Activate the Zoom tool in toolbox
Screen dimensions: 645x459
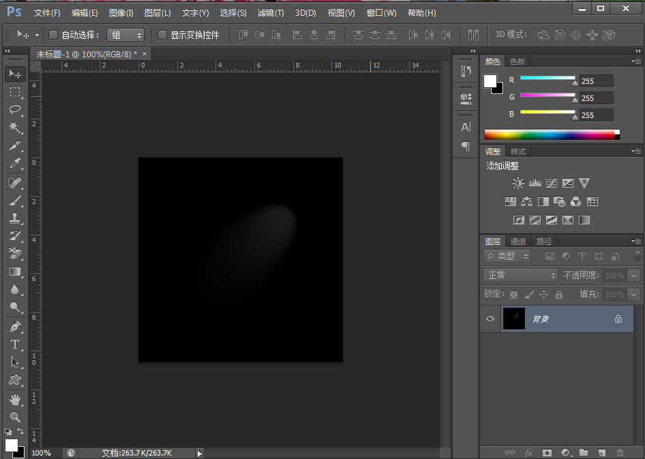pos(15,417)
